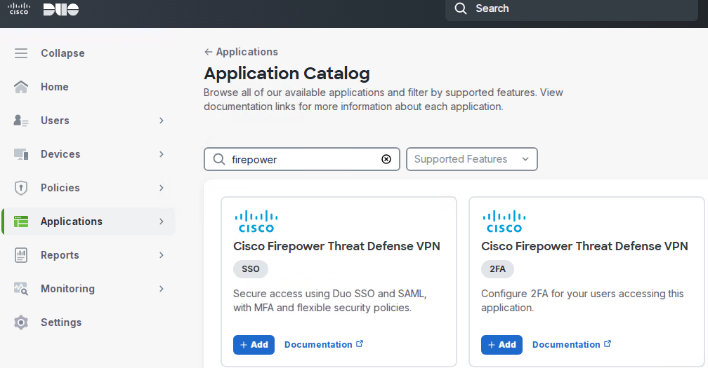Image resolution: width=708 pixels, height=368 pixels.
Task: Click the magnifier icon in the top search bar
Action: point(460,8)
